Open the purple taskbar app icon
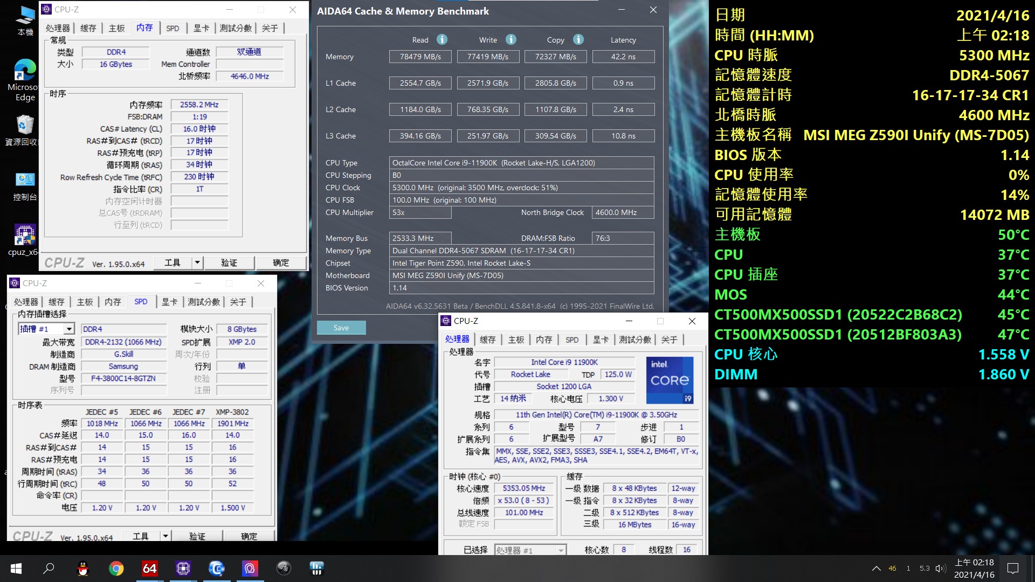 pyautogui.click(x=250, y=569)
